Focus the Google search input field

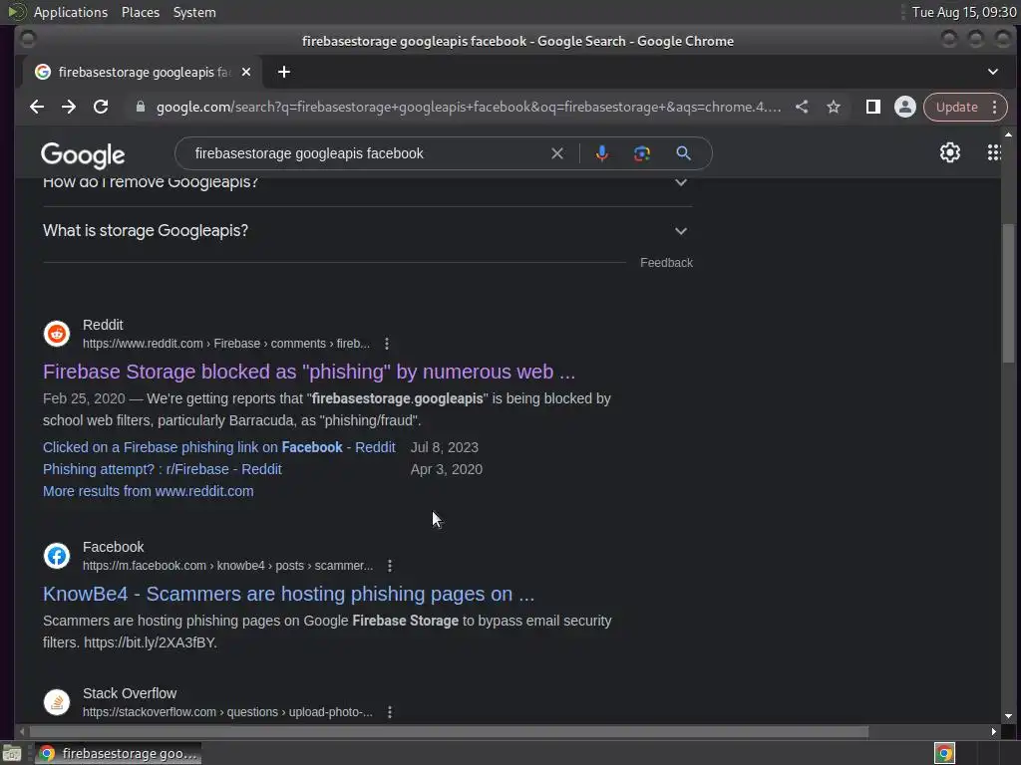pos(368,153)
